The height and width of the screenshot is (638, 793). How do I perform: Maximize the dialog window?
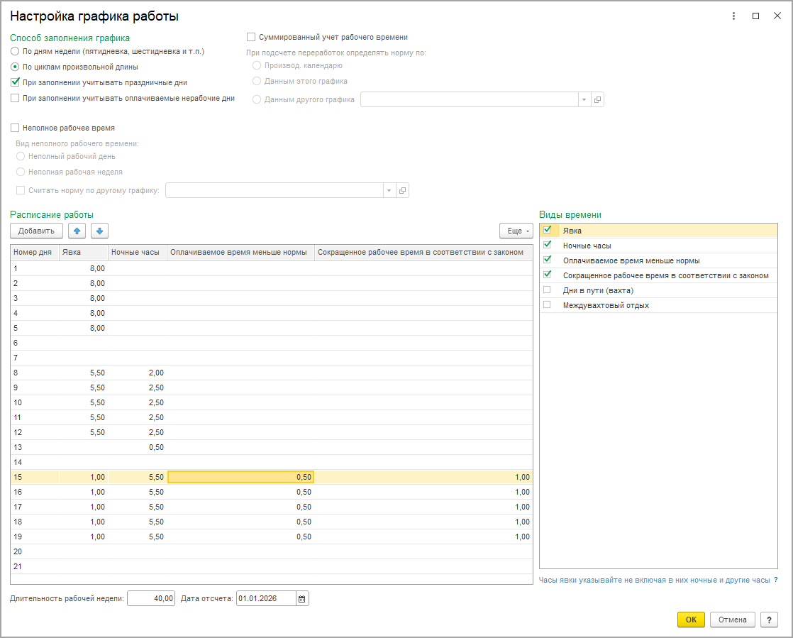click(x=755, y=16)
